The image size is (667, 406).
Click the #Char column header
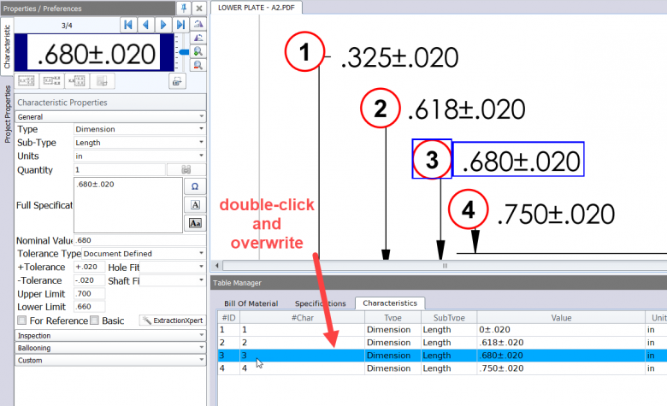[x=303, y=318]
